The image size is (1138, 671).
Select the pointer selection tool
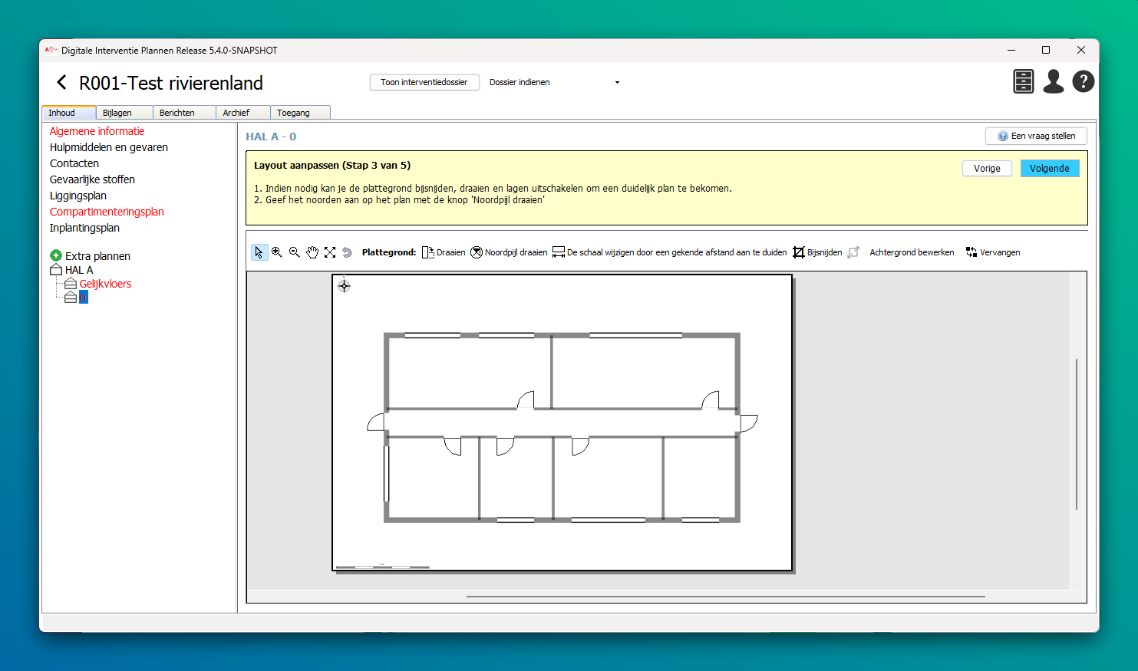pos(259,252)
